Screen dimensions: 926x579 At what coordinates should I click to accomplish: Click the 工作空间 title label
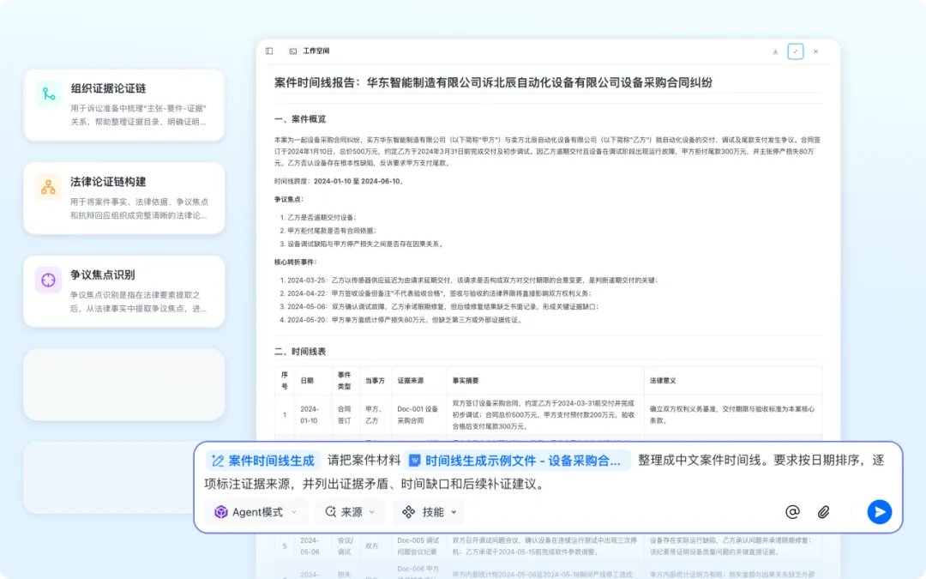(316, 51)
